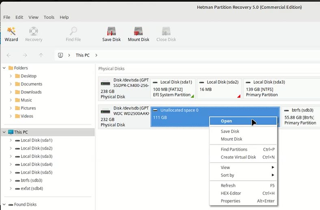This screenshot has height=210, width=320.
Task: Go forward with the right arrow
Action: point(25,55)
